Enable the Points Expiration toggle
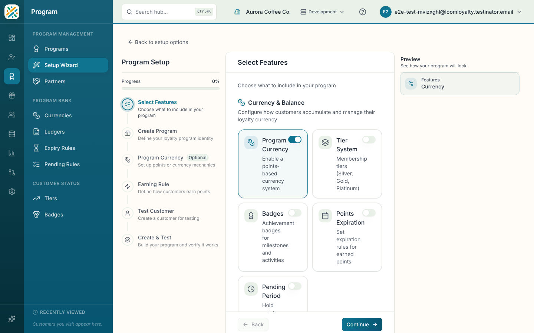The height and width of the screenshot is (333, 534). (369, 213)
